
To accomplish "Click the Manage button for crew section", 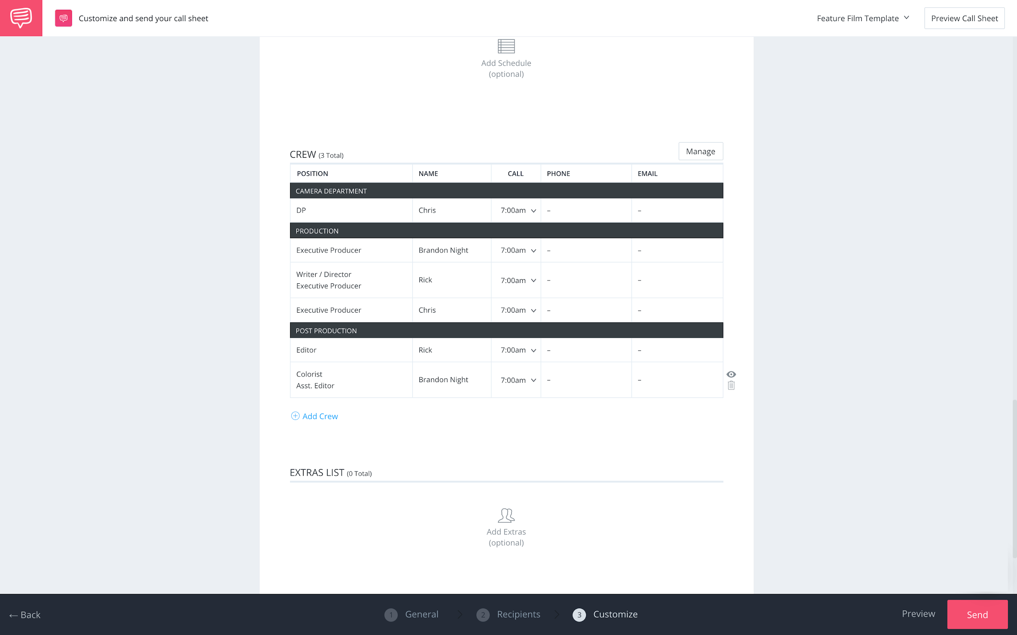I will (x=700, y=151).
